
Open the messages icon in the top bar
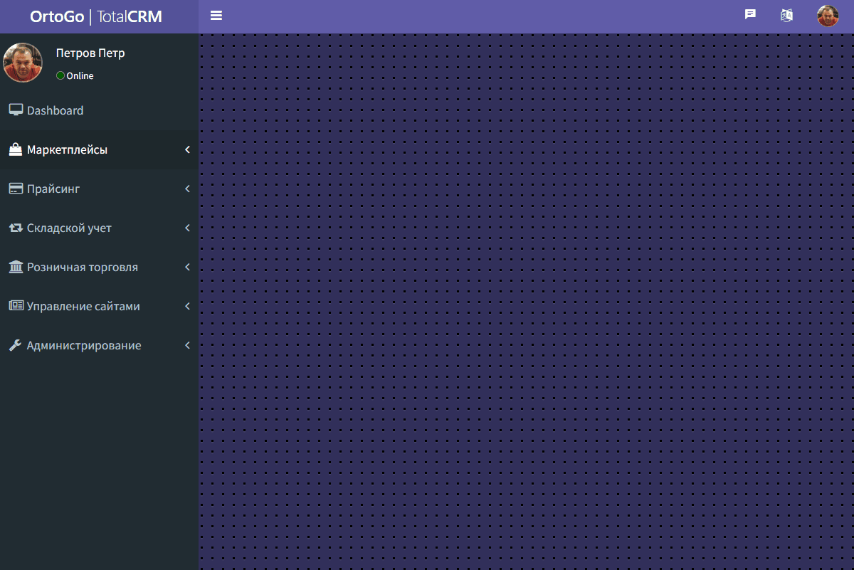[x=750, y=14]
